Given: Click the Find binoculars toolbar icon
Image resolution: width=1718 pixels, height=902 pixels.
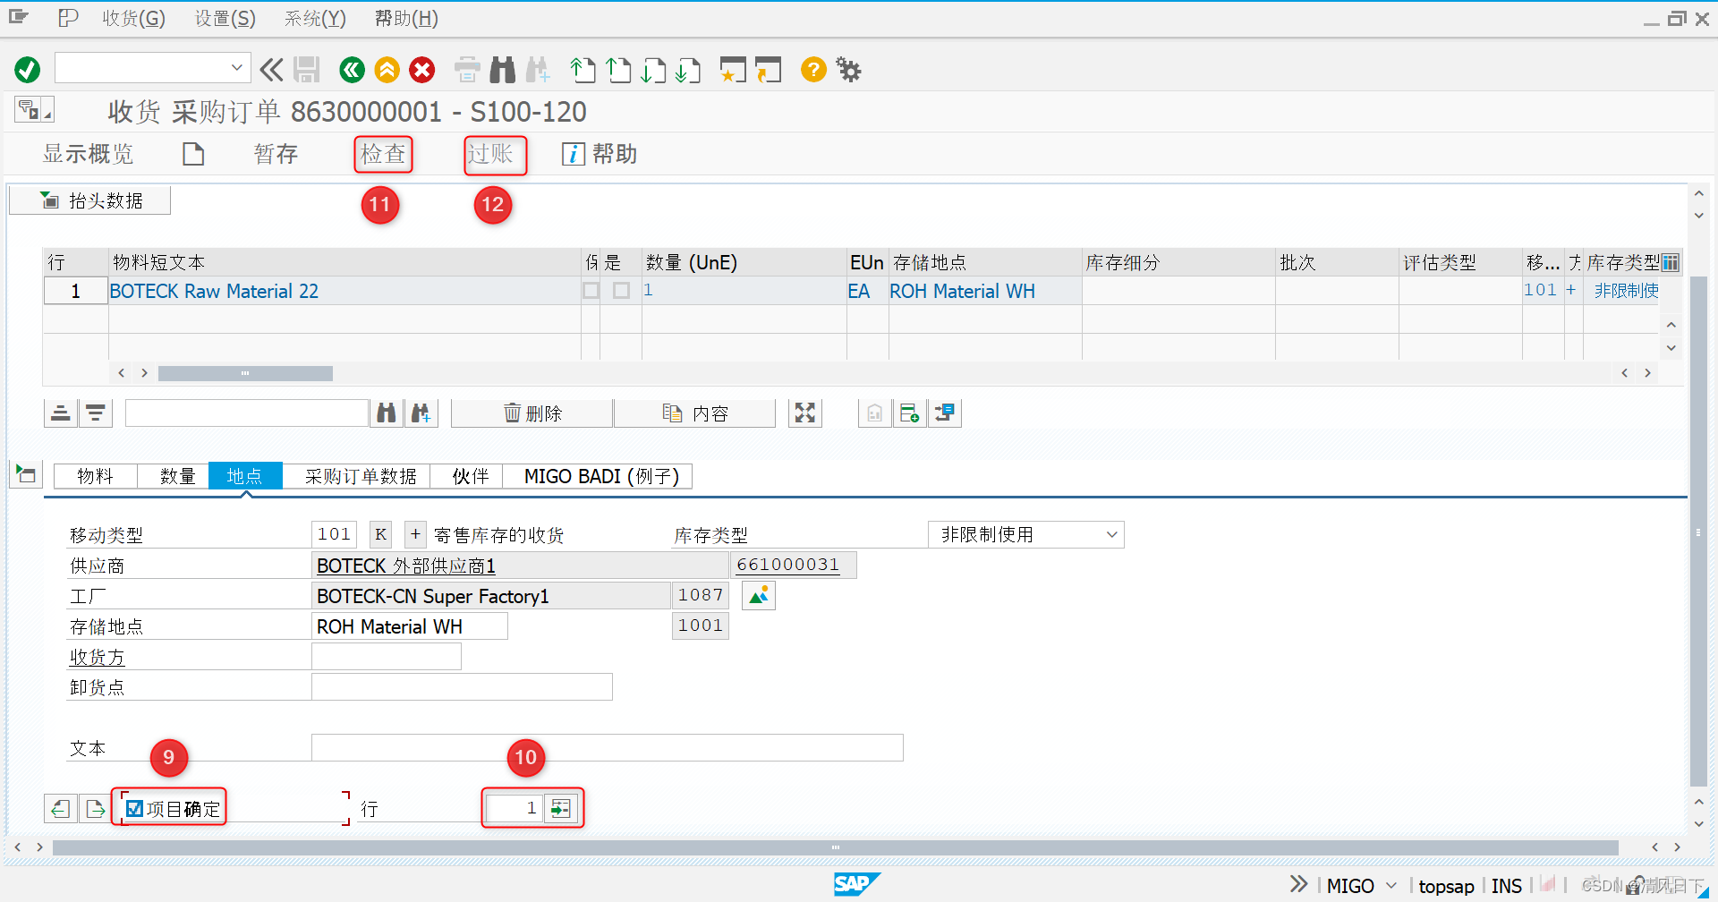Looking at the screenshot, I should click(503, 69).
